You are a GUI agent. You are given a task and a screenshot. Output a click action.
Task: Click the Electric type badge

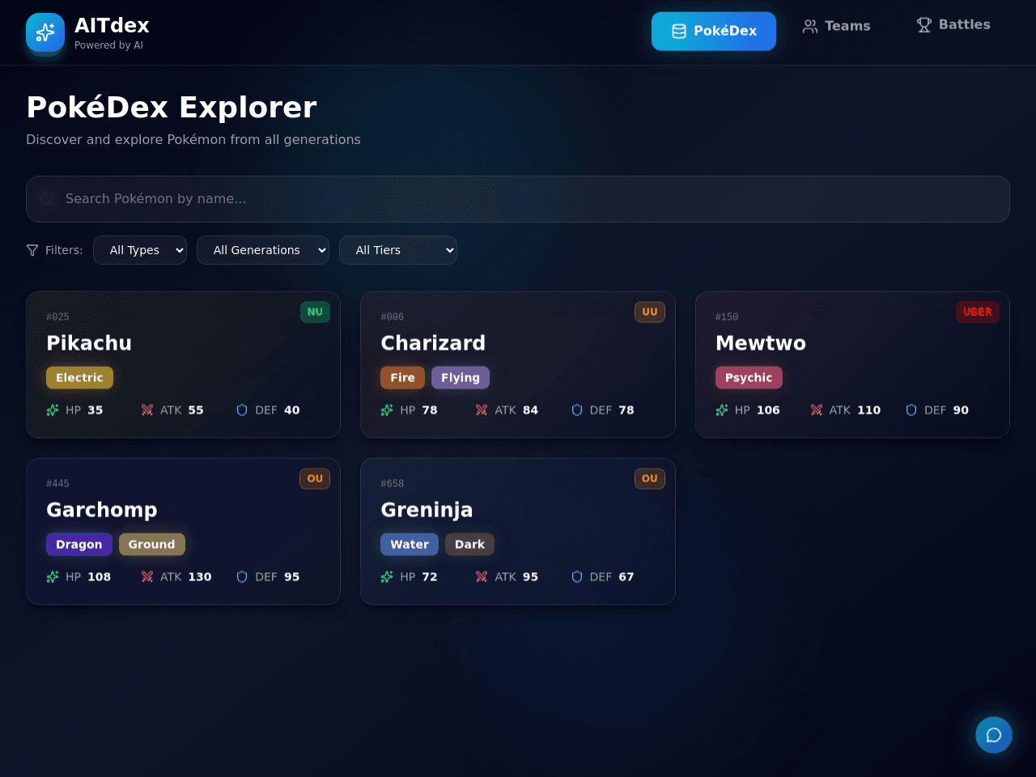[x=79, y=378]
